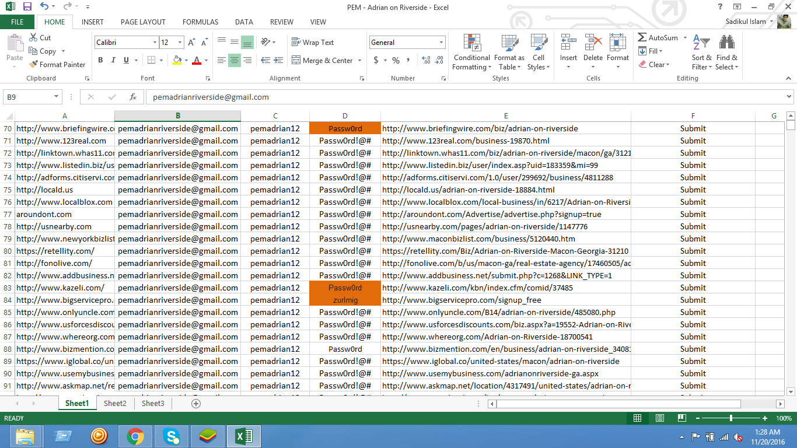The image size is (797, 448).
Task: Click the AutoSum icon
Action: pyautogui.click(x=642, y=37)
